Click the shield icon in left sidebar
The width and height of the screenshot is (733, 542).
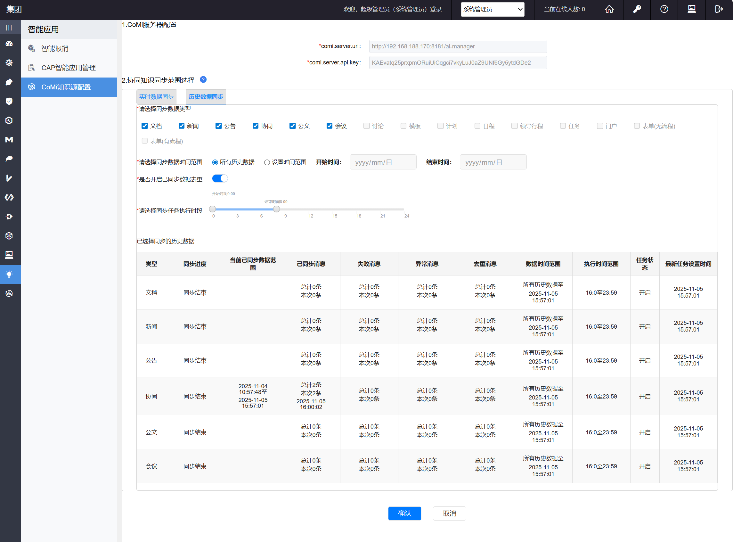pyautogui.click(x=9, y=101)
